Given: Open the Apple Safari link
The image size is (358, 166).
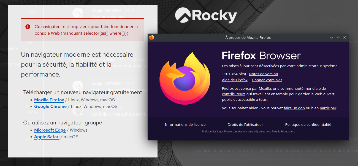Looking at the screenshot, I should point(47,137).
